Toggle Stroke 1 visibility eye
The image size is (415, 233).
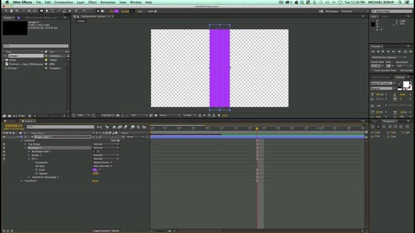pyautogui.click(x=4, y=155)
